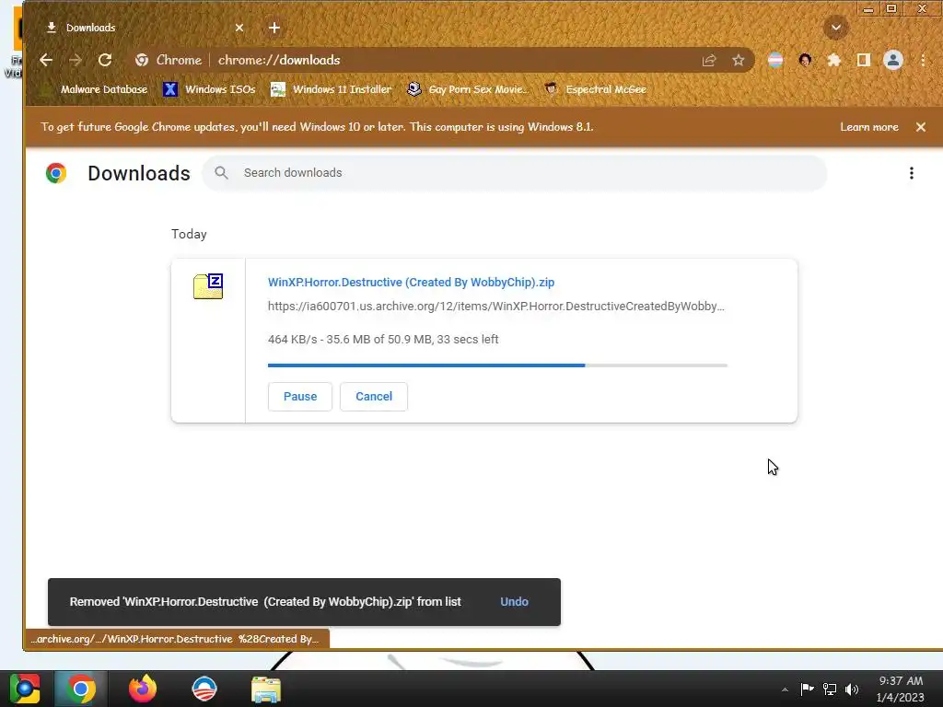Open the Extensions puzzle piece menu
Screen dimensions: 943x707
pyautogui.click(x=834, y=60)
